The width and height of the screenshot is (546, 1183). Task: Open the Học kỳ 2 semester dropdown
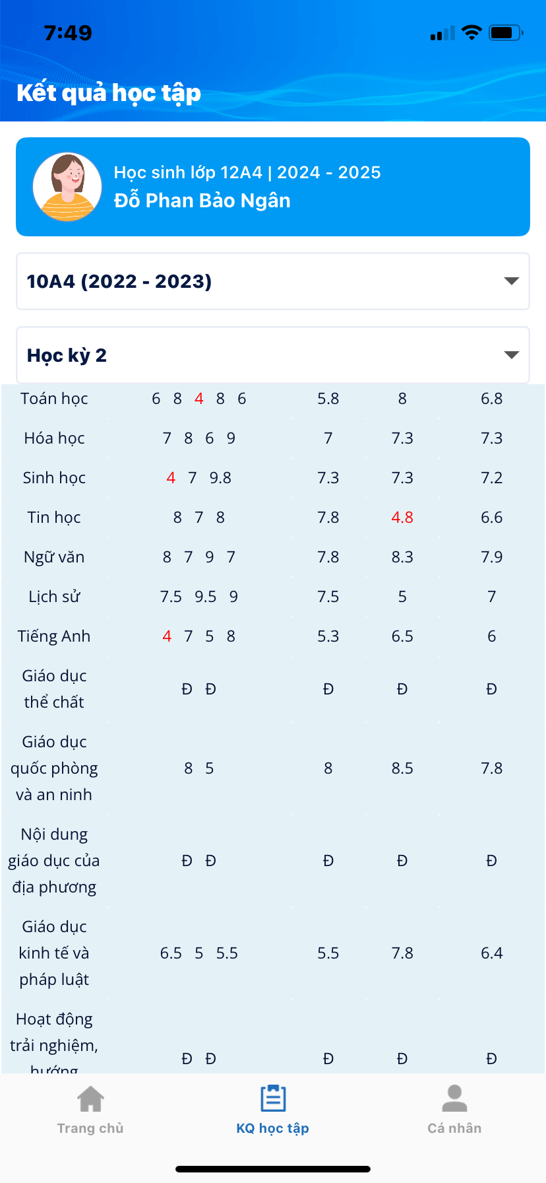(273, 355)
